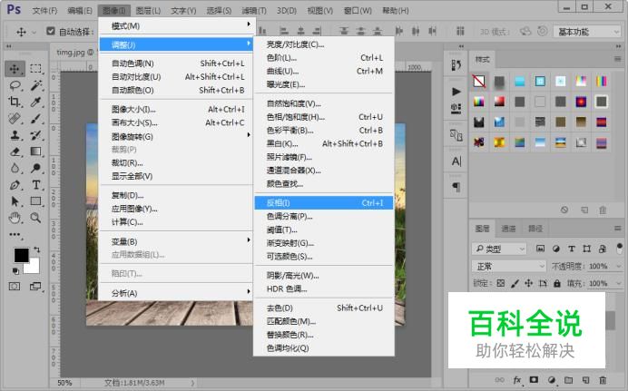Select the Dodge tool

(x=36, y=168)
